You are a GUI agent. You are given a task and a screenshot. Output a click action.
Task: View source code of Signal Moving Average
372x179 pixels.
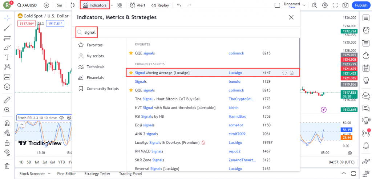(x=284, y=73)
